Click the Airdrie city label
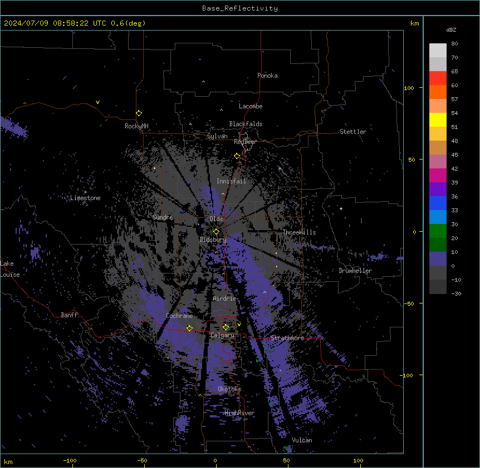Screen dimensions: 480x468 coord(225,298)
